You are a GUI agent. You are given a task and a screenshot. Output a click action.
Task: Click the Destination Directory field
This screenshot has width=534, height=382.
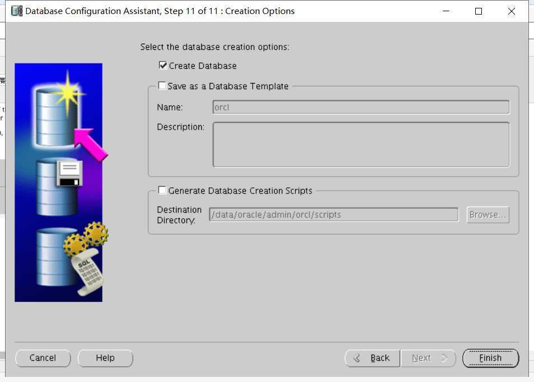(x=334, y=214)
